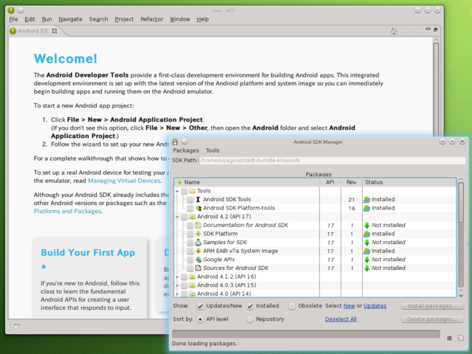
Task: Tick the Tools group checkbox
Action: (184, 191)
